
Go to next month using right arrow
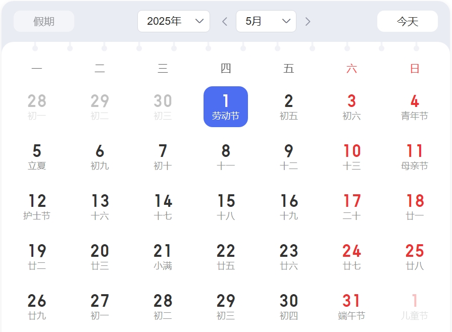[x=308, y=22]
